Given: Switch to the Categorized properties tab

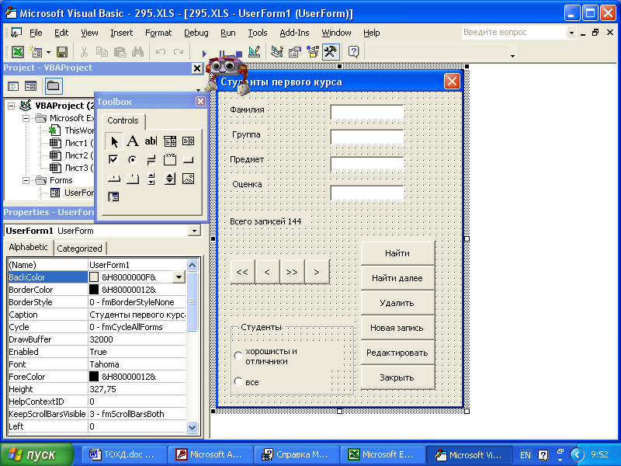Looking at the screenshot, I should [80, 249].
